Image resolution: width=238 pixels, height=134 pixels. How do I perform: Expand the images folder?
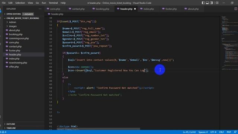pyautogui.click(x=13, y=26)
